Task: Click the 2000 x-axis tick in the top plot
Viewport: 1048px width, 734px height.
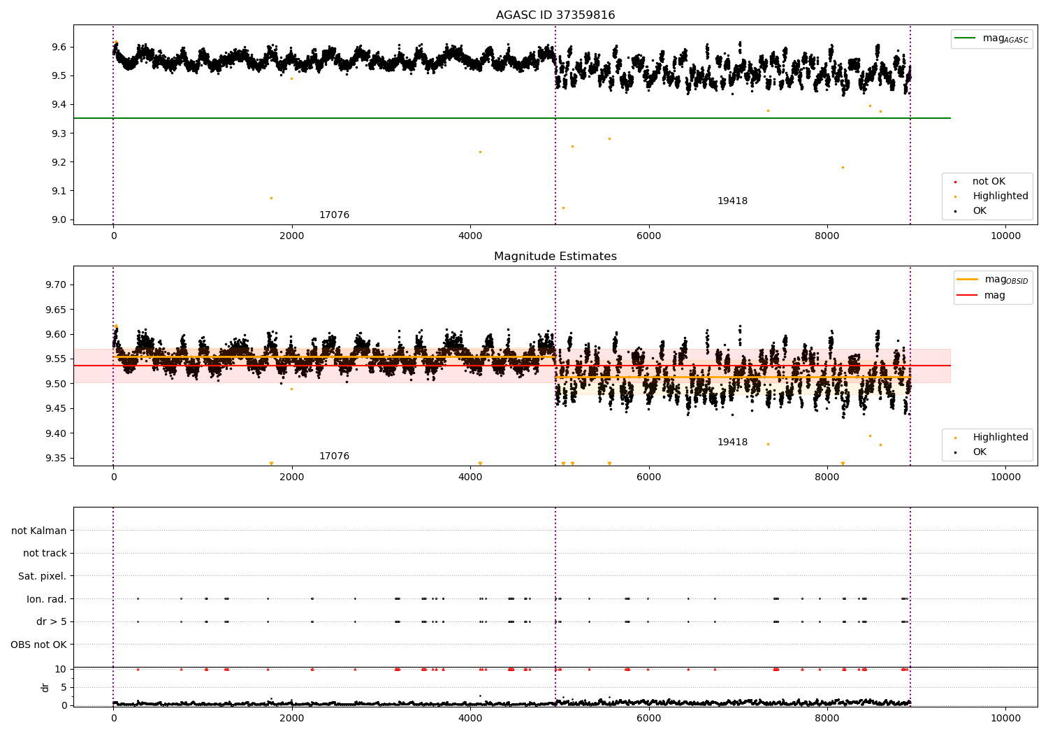Action: click(292, 236)
